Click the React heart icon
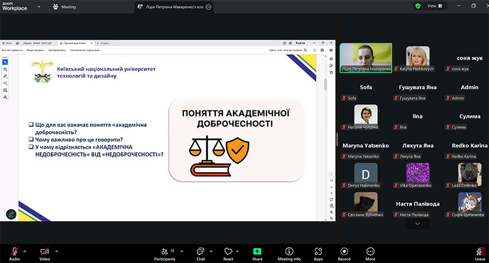This screenshot has height=263, width=489. tap(228, 252)
